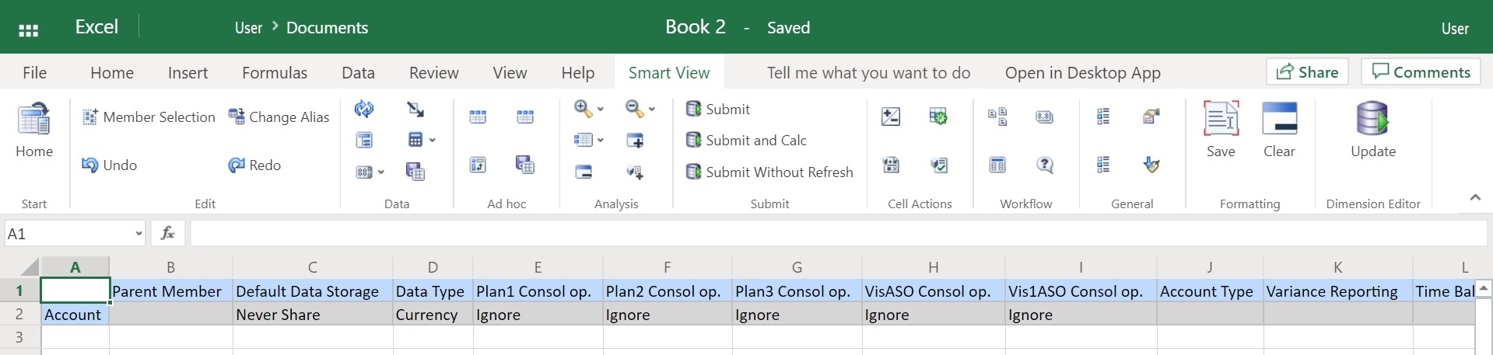This screenshot has height=355, width=1493.
Task: Open the Excel app launcher grid
Action: pos(29,30)
